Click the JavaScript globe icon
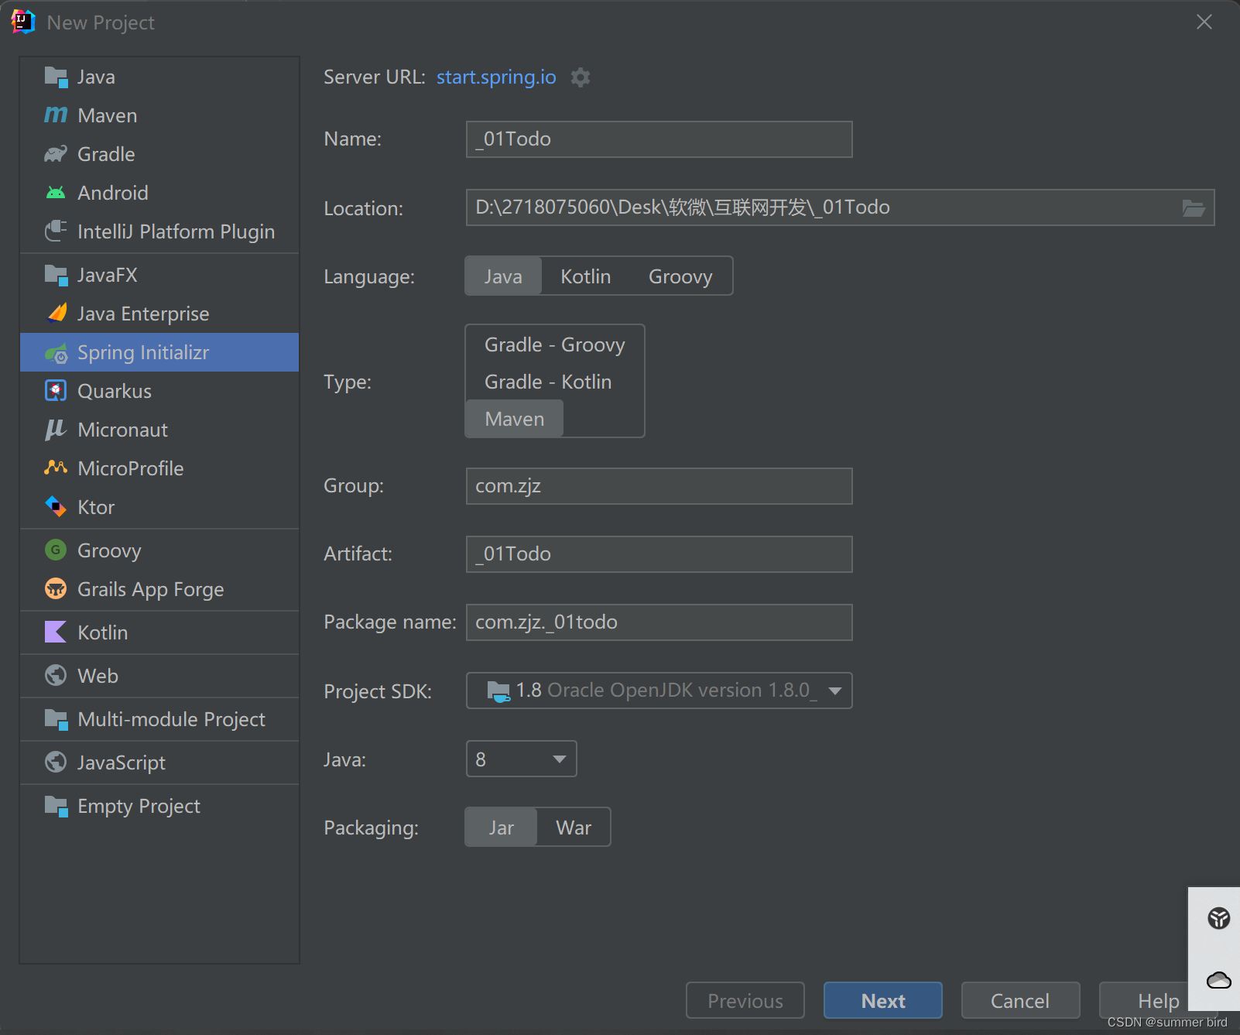1240x1035 pixels. (56, 763)
